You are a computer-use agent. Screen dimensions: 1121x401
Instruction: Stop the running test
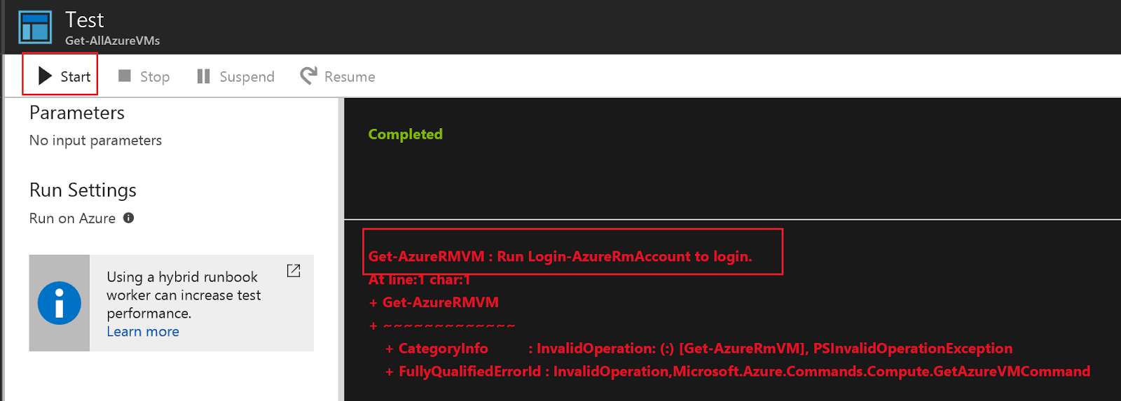pyautogui.click(x=144, y=76)
